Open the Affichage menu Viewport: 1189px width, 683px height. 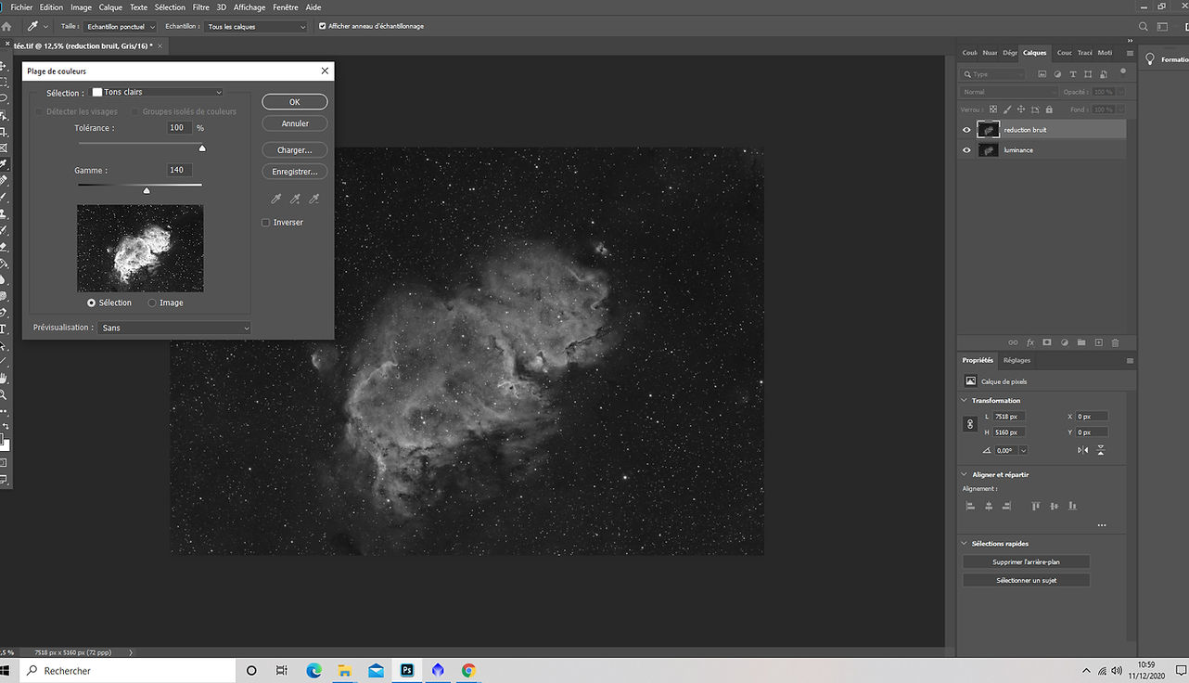click(x=249, y=7)
